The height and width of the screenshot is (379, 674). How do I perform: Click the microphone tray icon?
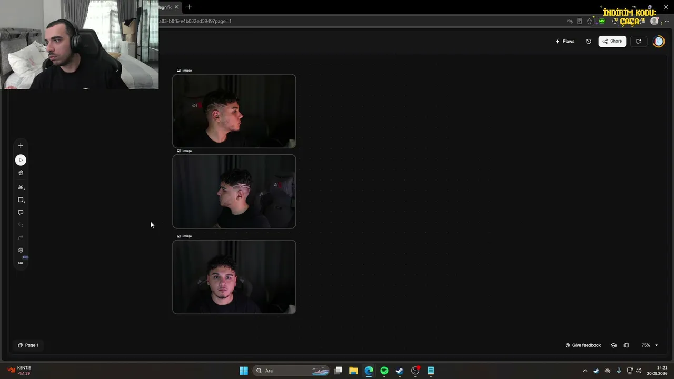[x=619, y=371]
